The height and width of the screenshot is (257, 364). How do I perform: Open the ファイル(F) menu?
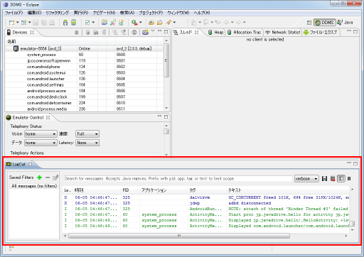14,13
